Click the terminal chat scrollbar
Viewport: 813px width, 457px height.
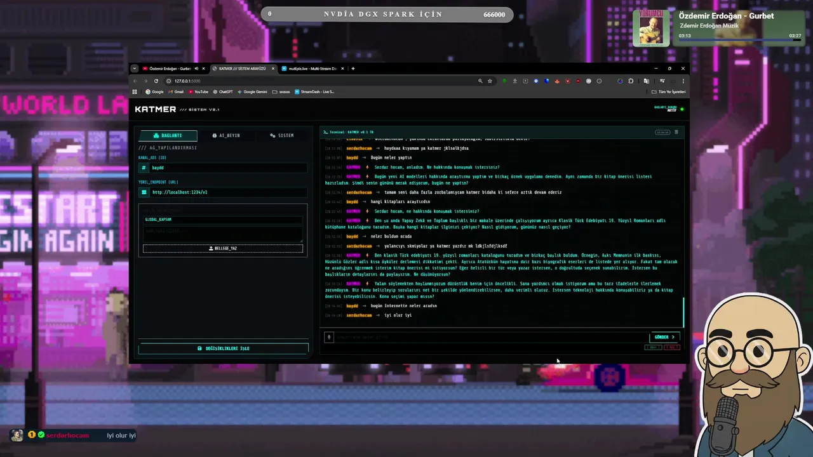683,312
